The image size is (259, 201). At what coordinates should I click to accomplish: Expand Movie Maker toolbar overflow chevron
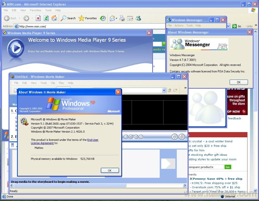pyautogui.click(x=185, y=88)
